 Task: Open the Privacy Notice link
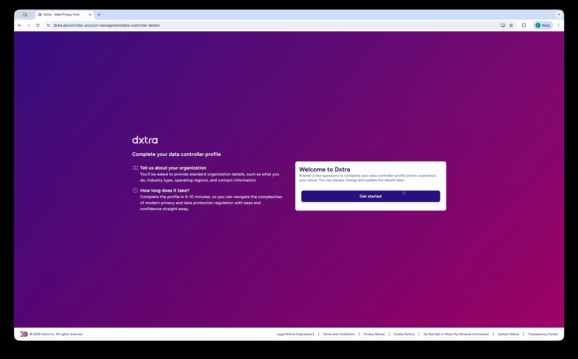pyautogui.click(x=374, y=334)
